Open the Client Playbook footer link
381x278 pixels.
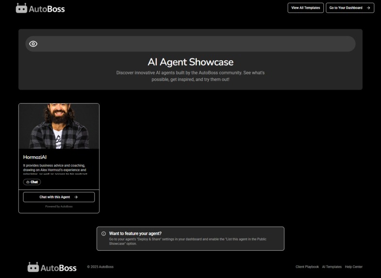(307, 267)
